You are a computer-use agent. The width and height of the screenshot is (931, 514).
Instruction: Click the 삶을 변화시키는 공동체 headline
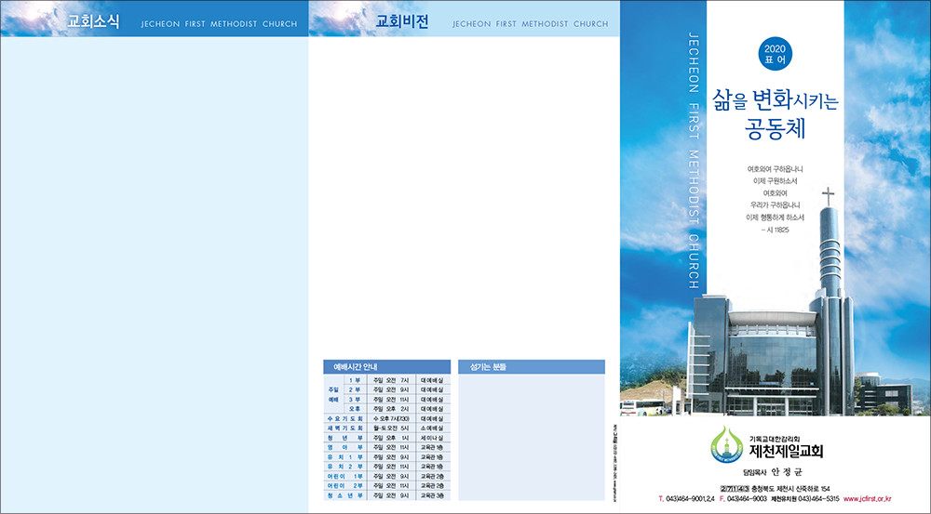click(x=775, y=112)
